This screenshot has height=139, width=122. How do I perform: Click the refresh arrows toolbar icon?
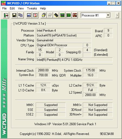[35, 15]
